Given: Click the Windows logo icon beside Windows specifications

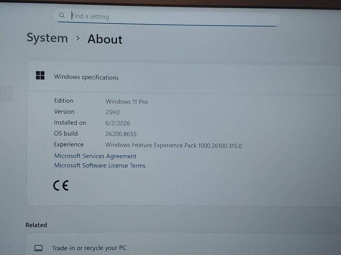Looking at the screenshot, I should click(40, 75).
